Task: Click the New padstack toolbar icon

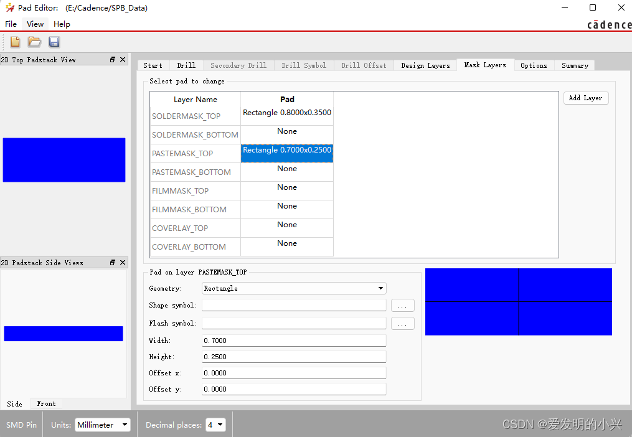Action: pos(16,42)
